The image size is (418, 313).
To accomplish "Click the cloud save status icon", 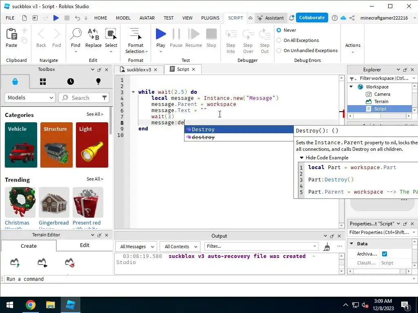I will point(343,18).
